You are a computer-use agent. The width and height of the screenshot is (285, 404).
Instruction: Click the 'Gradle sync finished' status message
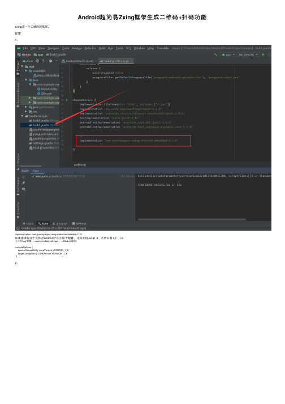click(x=54, y=228)
